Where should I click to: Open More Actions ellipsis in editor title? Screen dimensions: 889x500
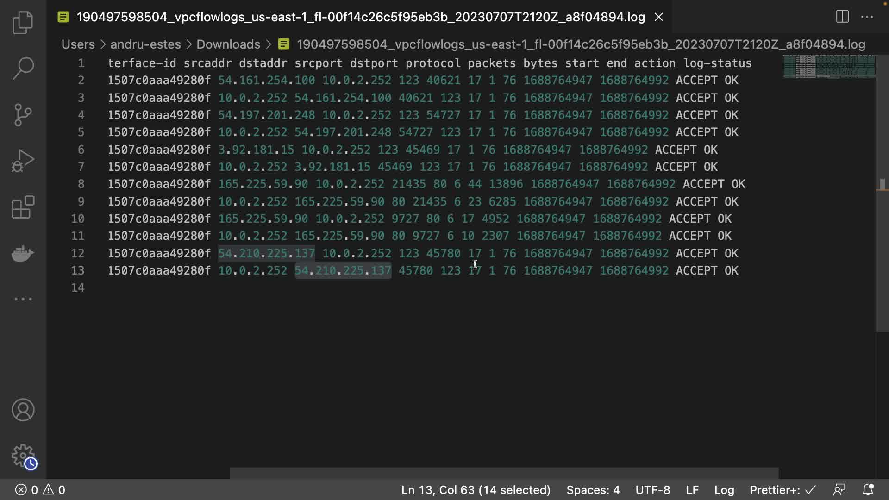click(867, 17)
